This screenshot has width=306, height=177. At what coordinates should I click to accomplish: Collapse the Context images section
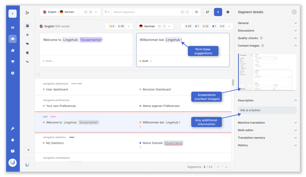click(x=267, y=46)
